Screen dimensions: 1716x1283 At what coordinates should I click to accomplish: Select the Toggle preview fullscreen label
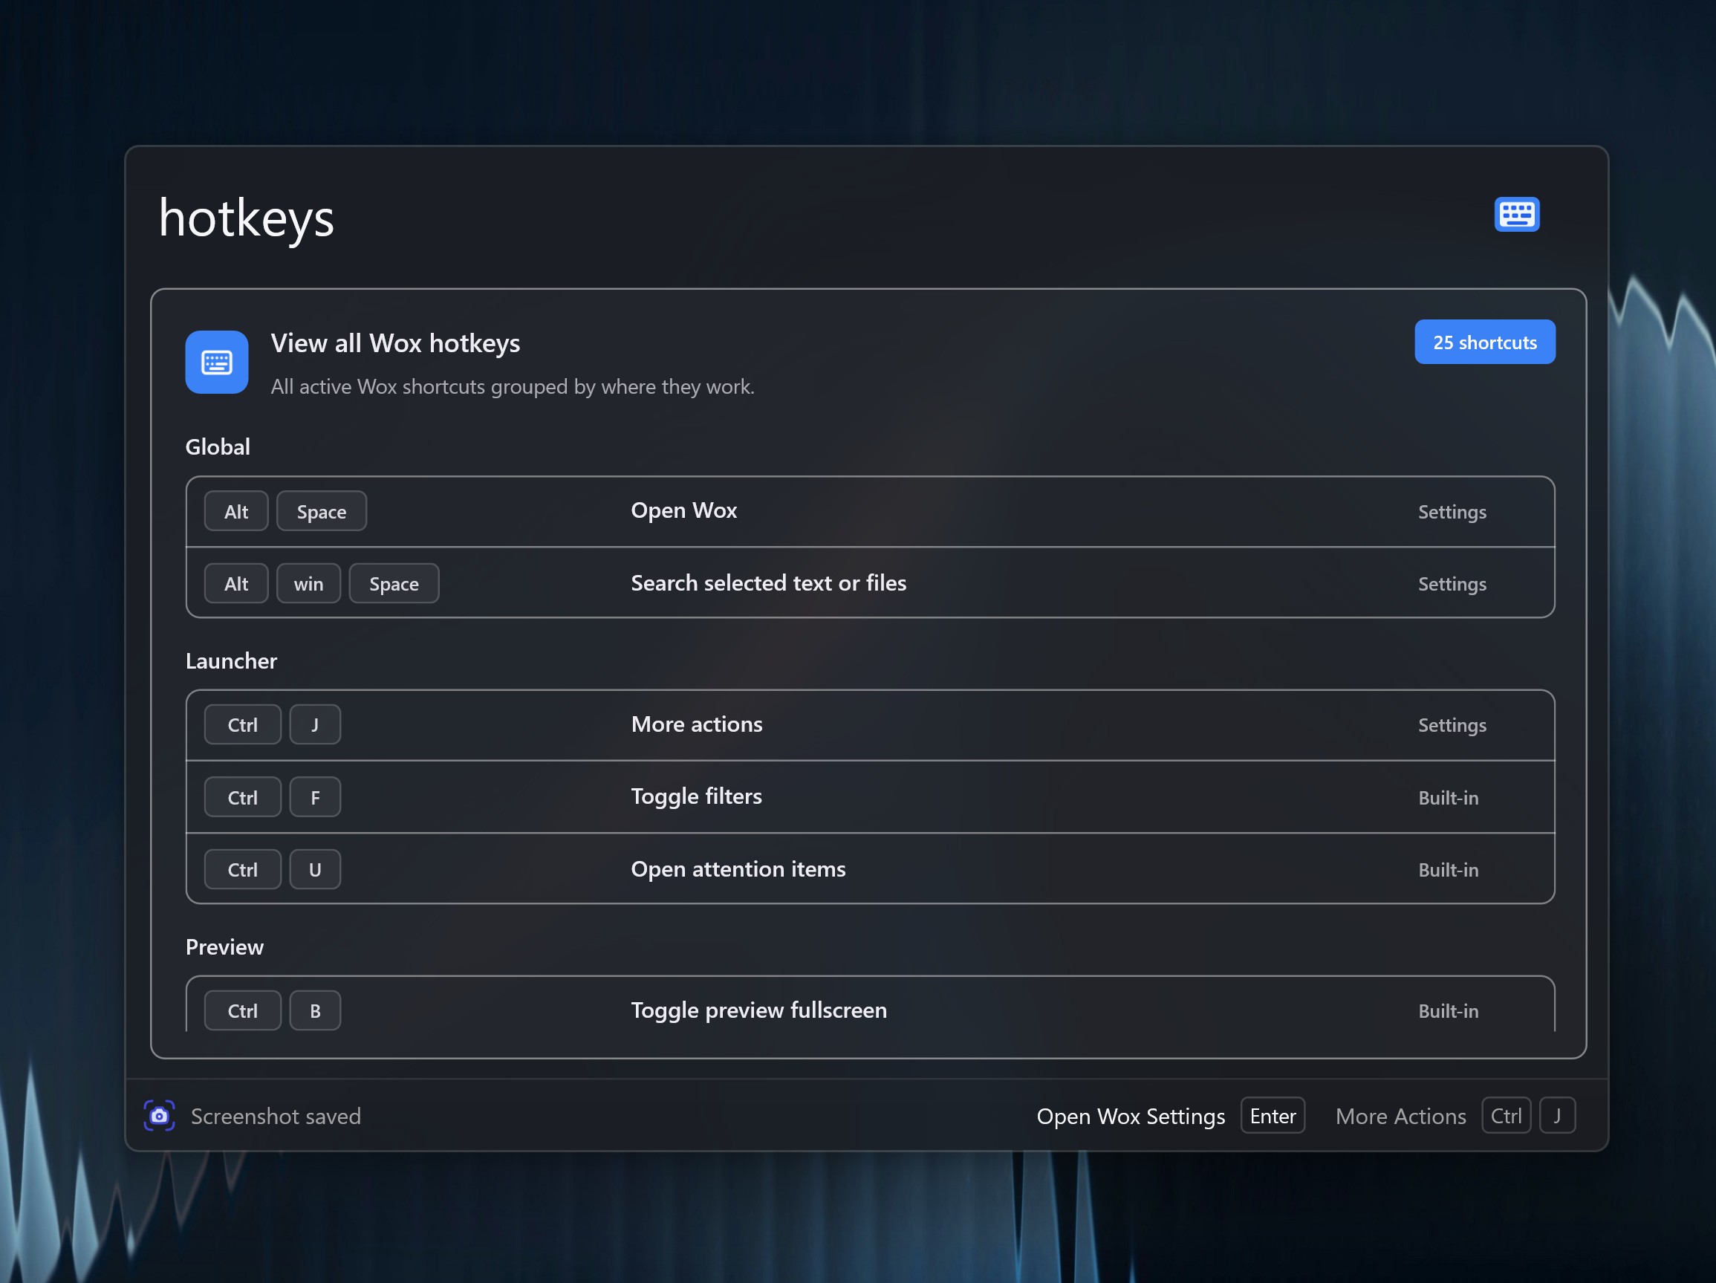click(x=758, y=1010)
